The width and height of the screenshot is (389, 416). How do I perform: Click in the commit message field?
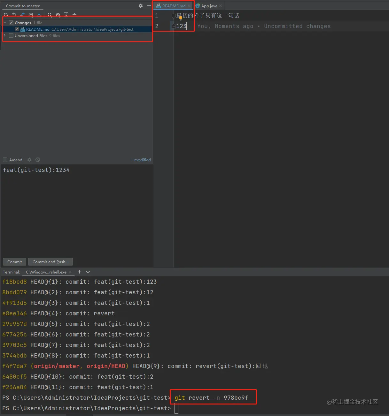click(77, 211)
